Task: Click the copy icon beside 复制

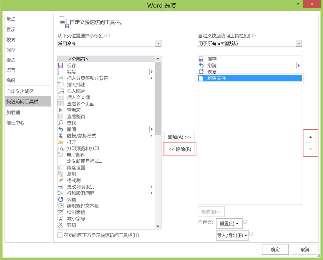Action: pyautogui.click(x=61, y=174)
